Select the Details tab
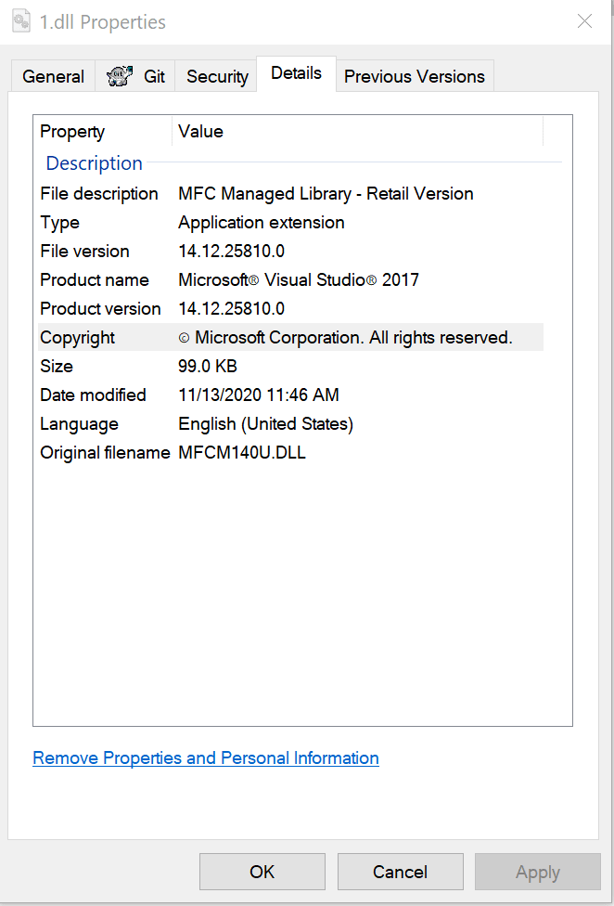 296,73
